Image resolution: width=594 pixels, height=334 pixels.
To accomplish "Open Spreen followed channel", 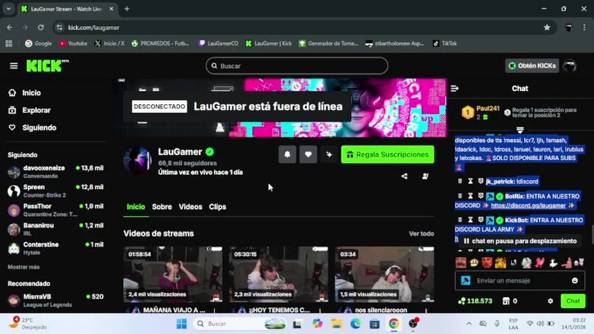I will click(x=56, y=191).
